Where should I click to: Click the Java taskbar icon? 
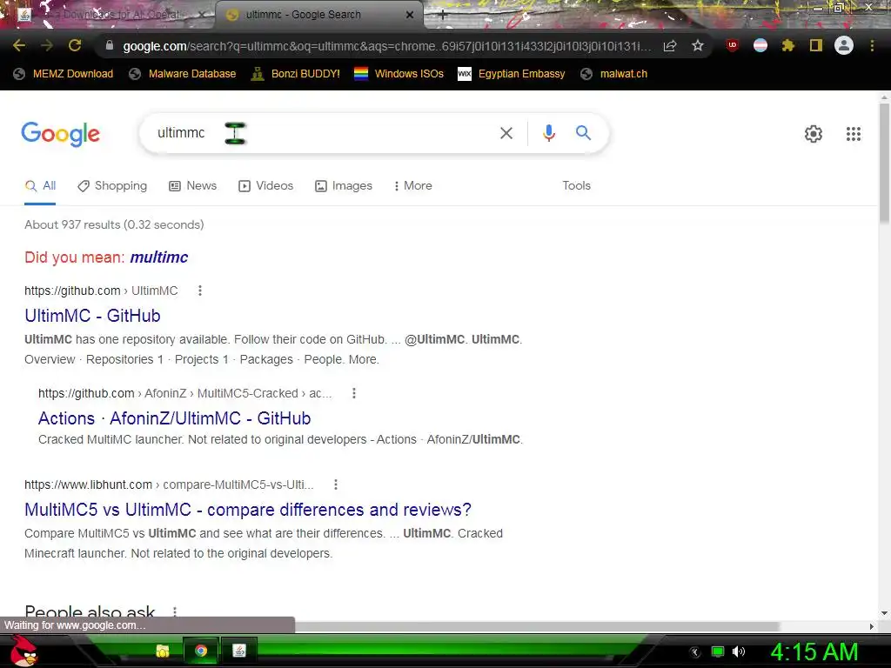pyautogui.click(x=239, y=651)
